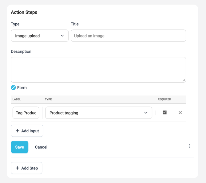Grab the Description textarea resize handle

[x=184, y=80]
